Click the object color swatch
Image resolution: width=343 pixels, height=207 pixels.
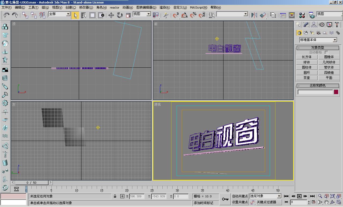point(336,92)
